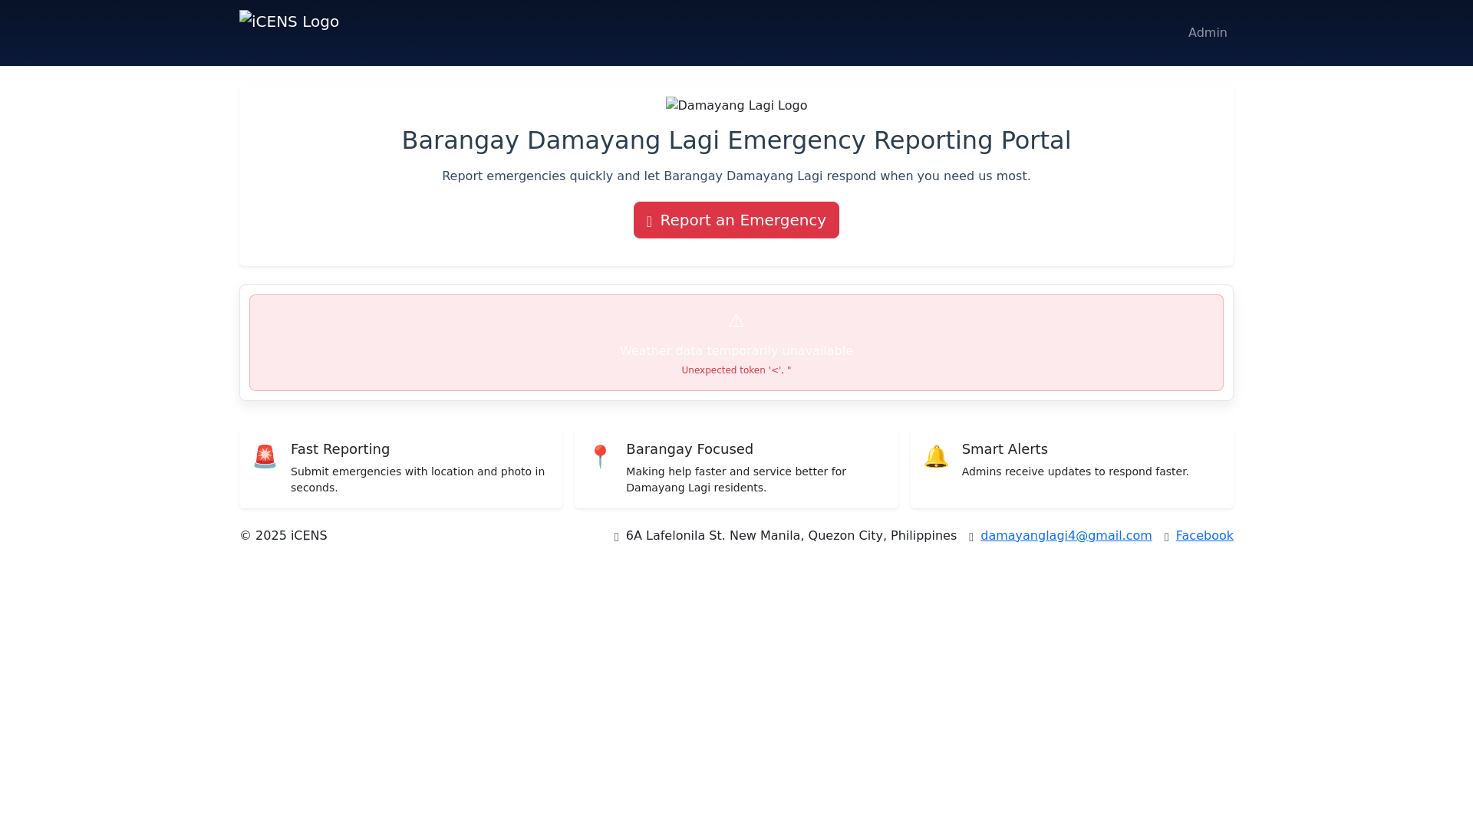Open the damayanglagi4@gmail.com email link
Viewport: 1473px width, 828px height.
[1066, 536]
